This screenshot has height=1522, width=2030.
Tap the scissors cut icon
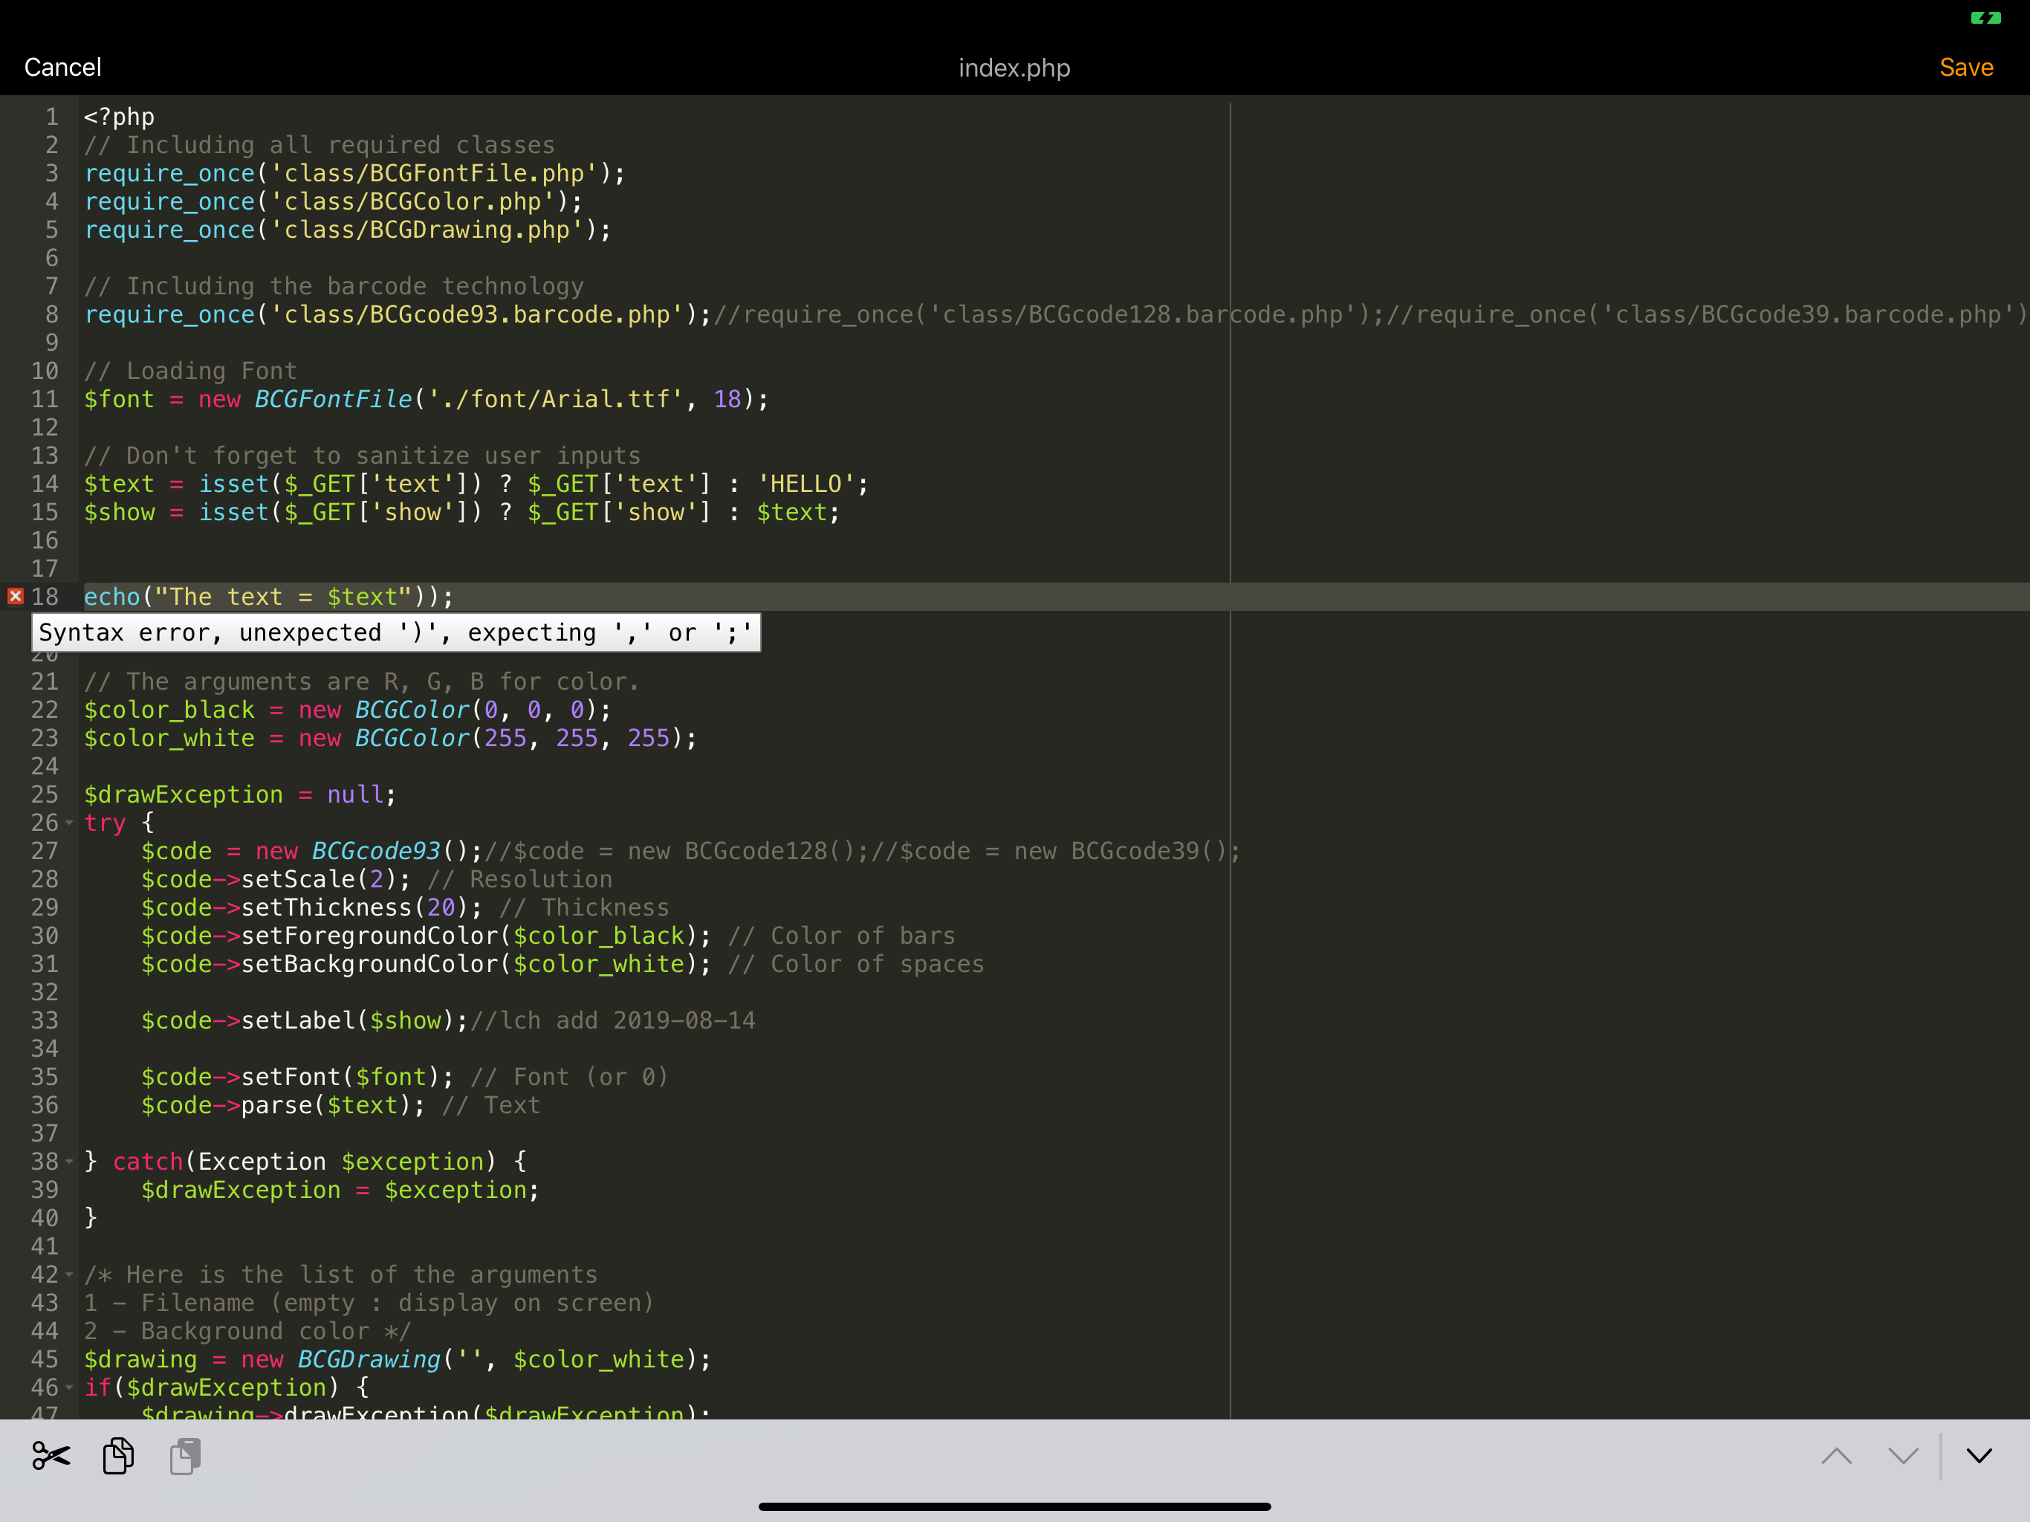tap(51, 1455)
